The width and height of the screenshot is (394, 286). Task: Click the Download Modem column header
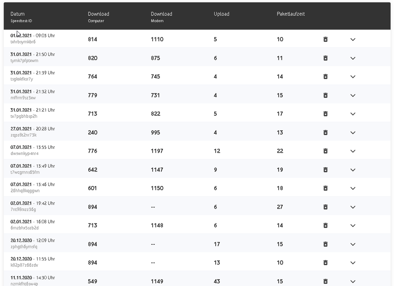point(161,14)
